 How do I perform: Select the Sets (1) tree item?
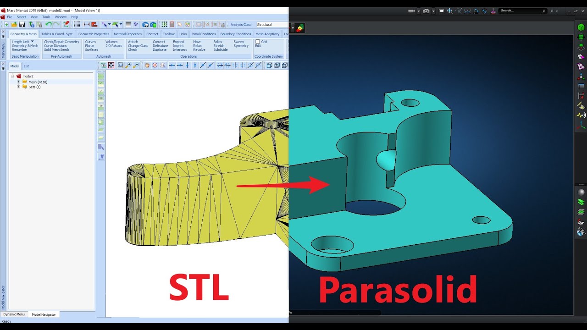click(x=34, y=87)
